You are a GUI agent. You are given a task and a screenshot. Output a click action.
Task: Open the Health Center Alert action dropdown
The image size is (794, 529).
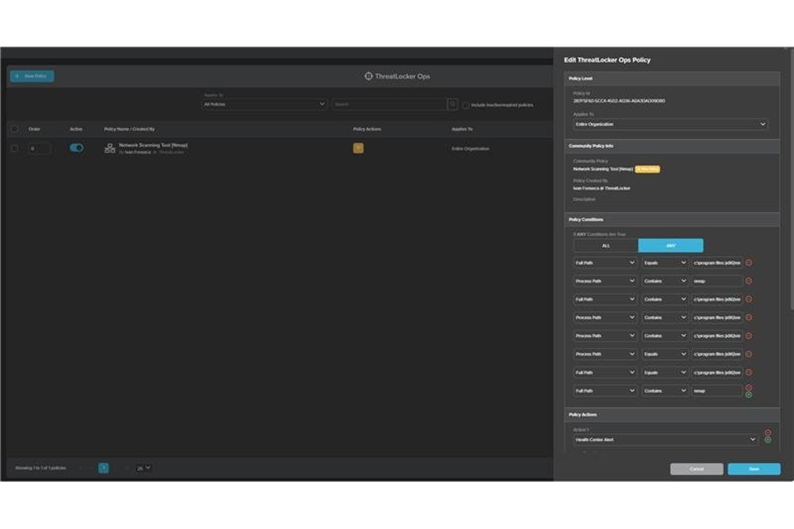click(665, 439)
